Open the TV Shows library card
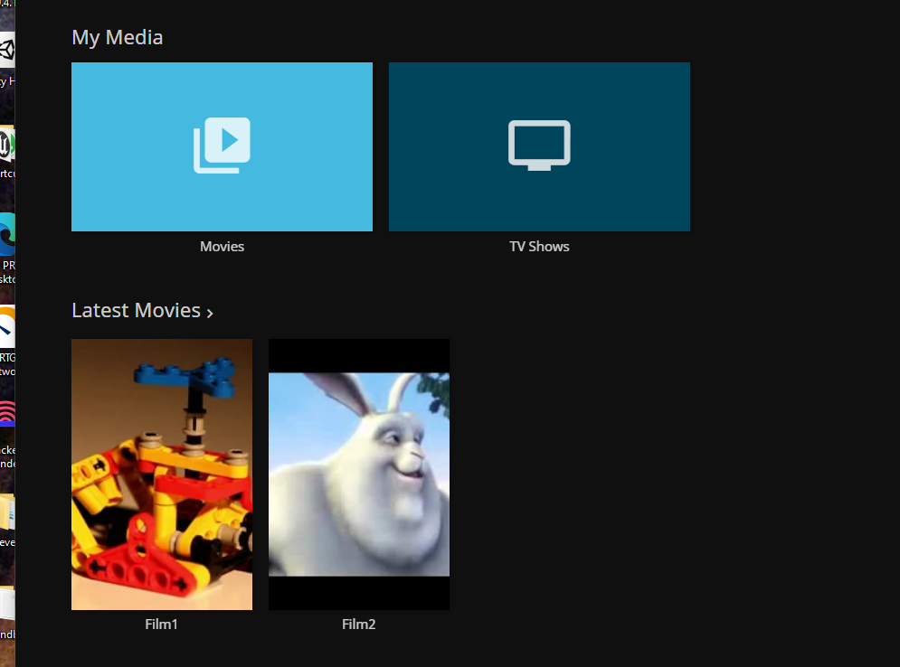 [x=539, y=146]
